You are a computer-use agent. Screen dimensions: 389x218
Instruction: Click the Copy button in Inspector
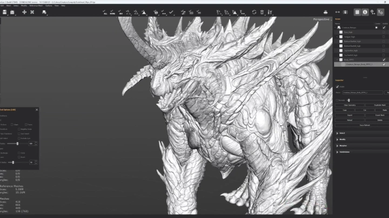[345, 110]
